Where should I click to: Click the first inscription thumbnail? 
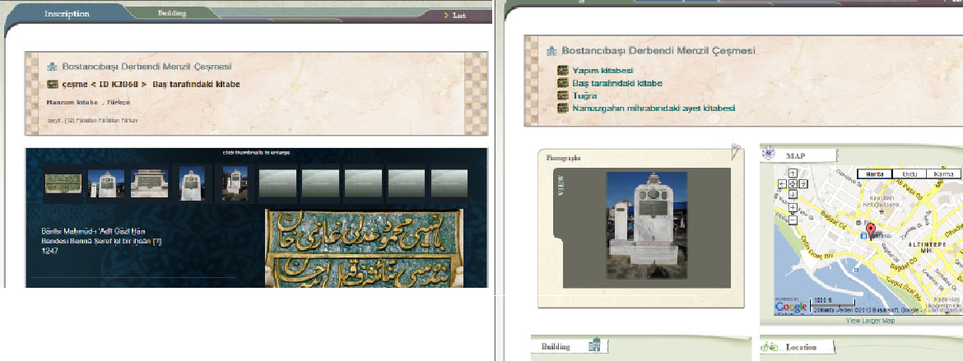(63, 183)
